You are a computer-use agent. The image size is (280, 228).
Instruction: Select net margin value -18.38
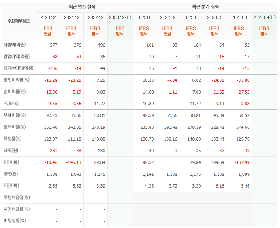click(51, 92)
